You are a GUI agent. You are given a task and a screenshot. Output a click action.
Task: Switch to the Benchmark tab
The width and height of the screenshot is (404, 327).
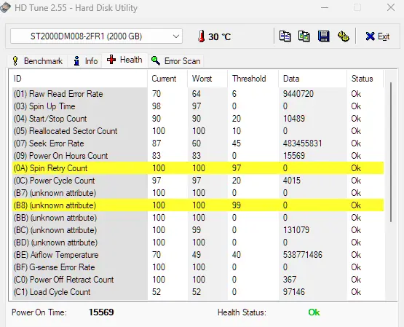pyautogui.click(x=37, y=61)
